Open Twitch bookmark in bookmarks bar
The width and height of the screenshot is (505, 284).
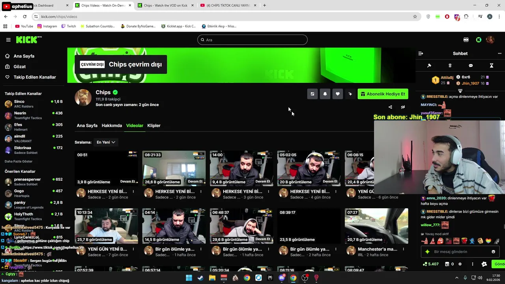tap(69, 26)
